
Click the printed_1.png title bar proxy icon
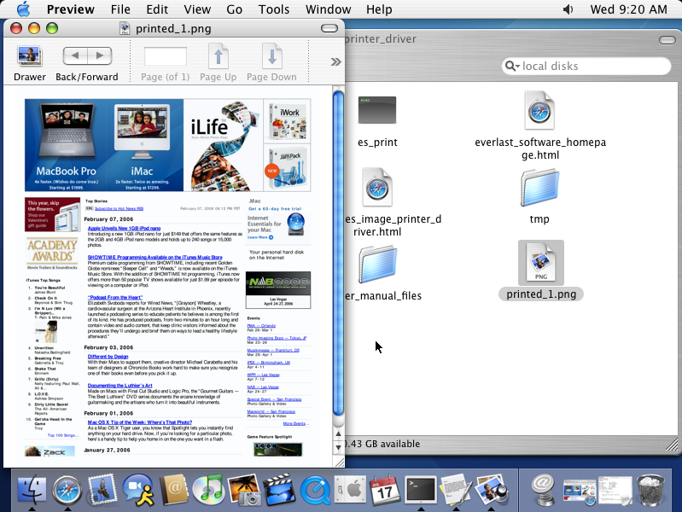click(x=125, y=28)
